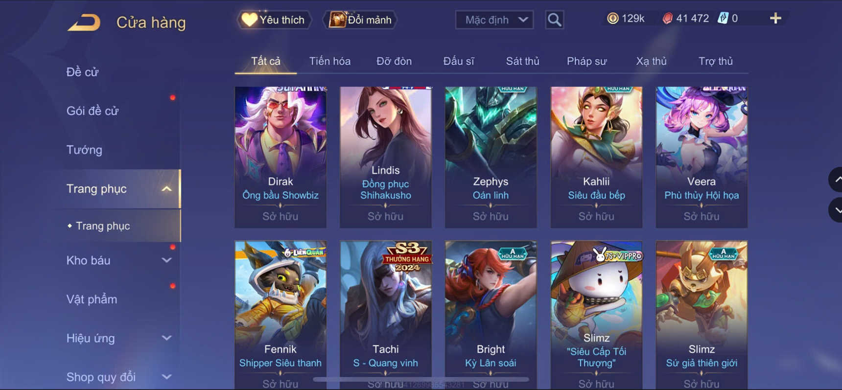Click the page up arrow button
This screenshot has height=390, width=842.
click(836, 180)
